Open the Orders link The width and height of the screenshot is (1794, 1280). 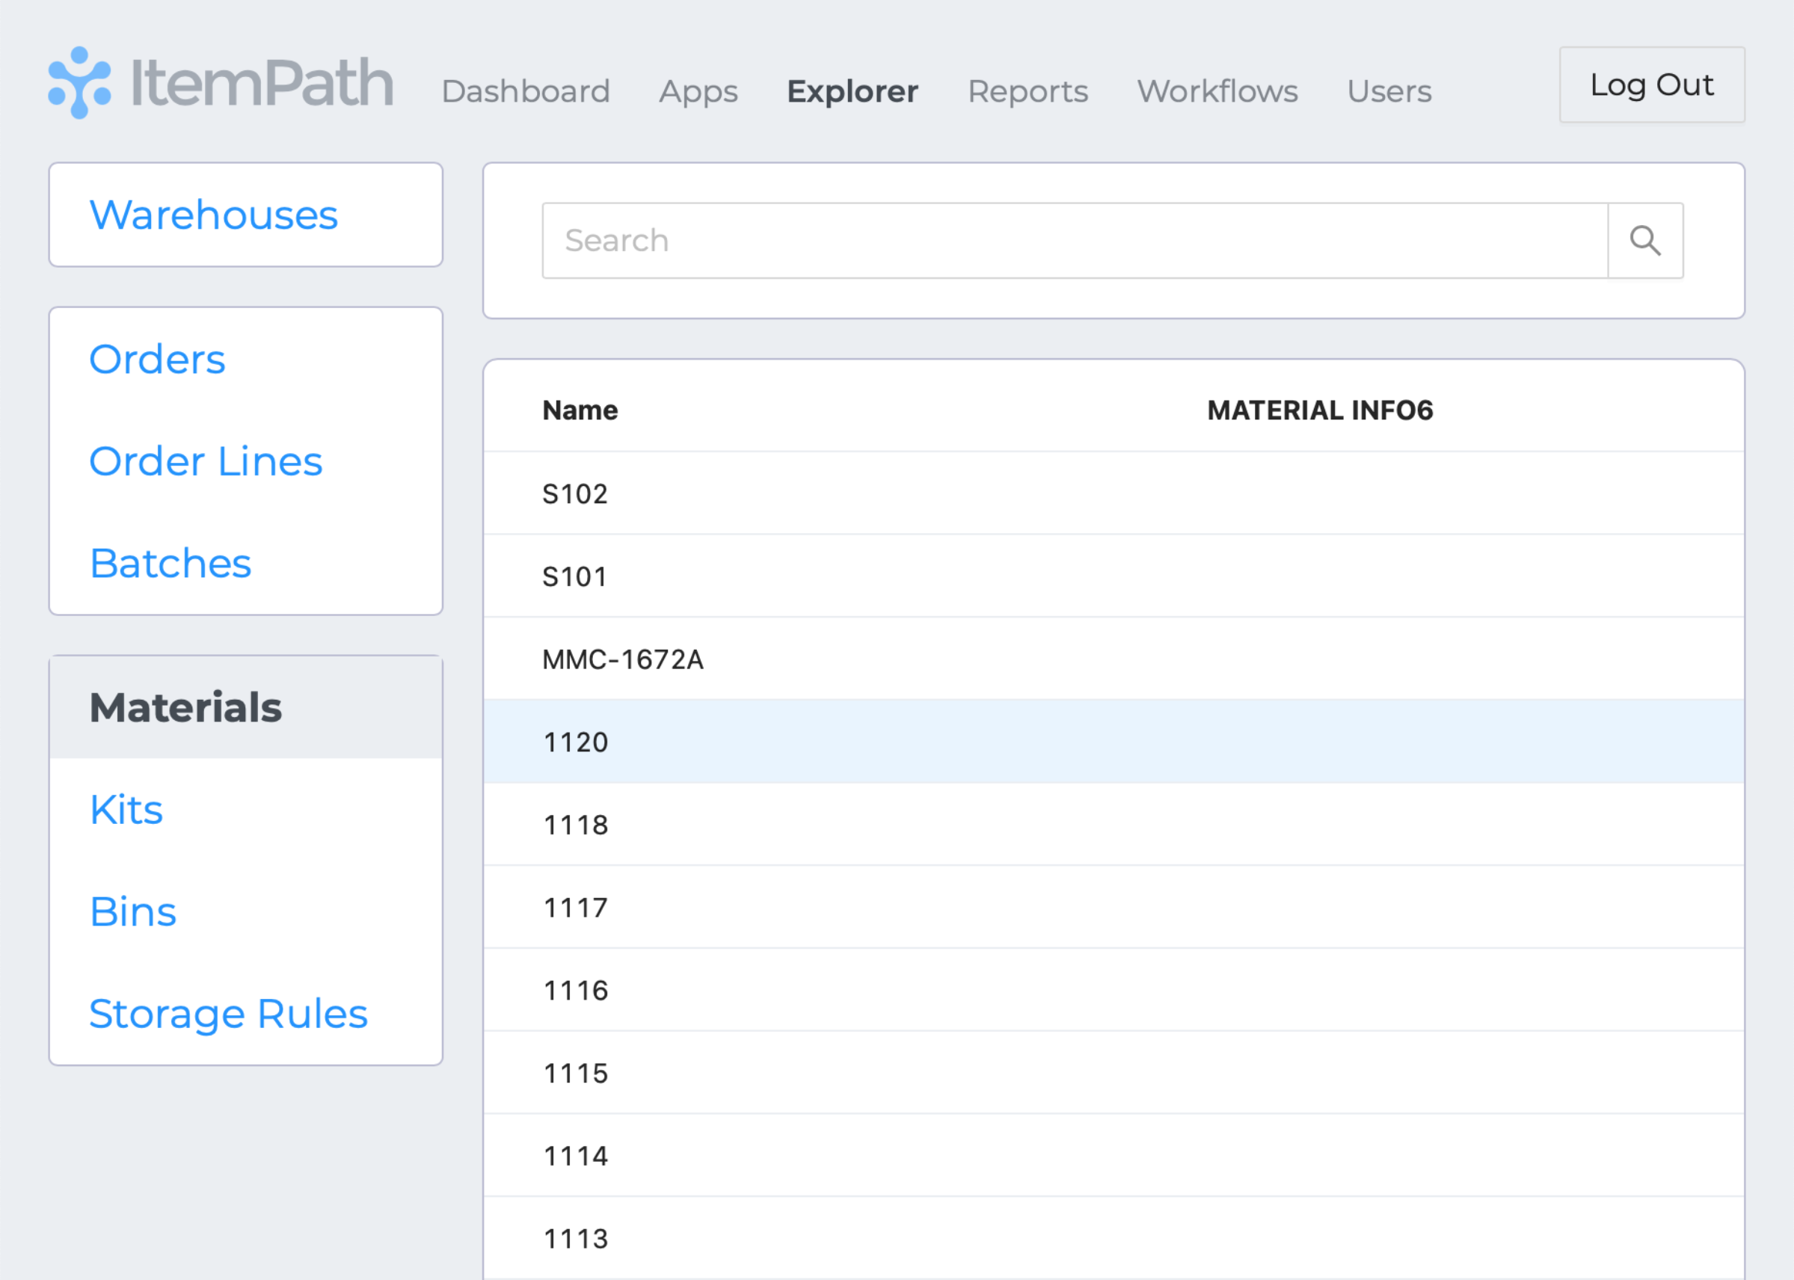tap(157, 360)
